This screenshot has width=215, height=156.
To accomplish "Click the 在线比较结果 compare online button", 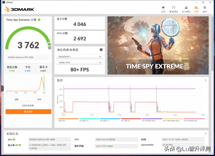I will click(28, 106).
